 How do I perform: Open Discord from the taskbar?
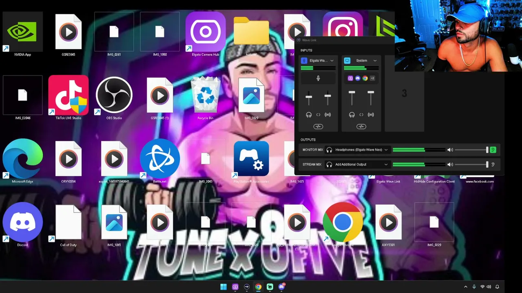tap(281, 287)
